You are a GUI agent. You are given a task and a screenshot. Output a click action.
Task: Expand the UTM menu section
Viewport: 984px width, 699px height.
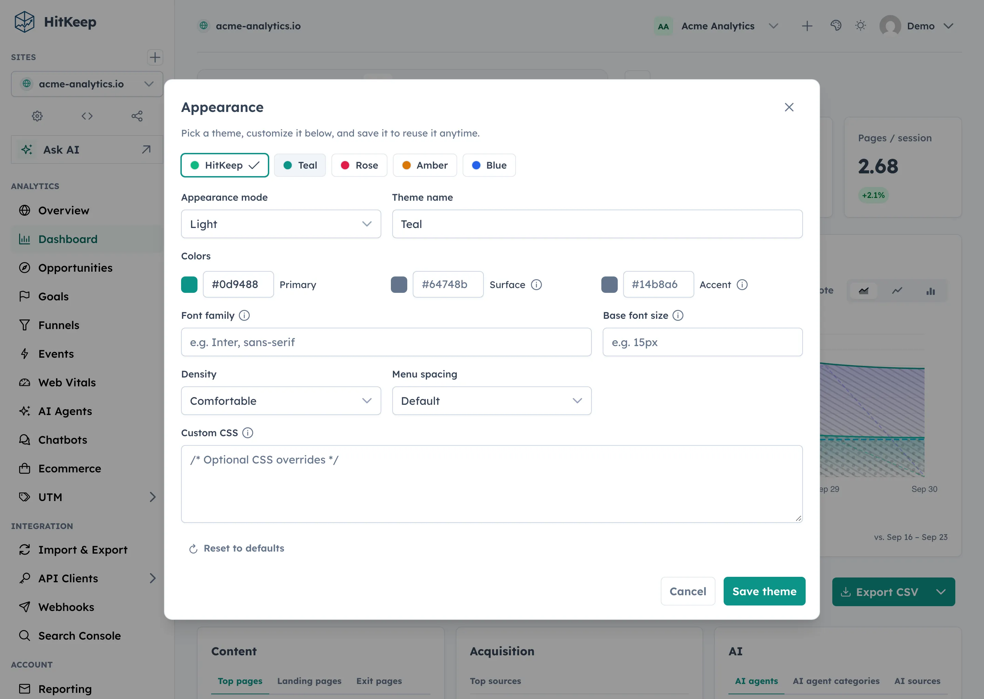point(152,497)
